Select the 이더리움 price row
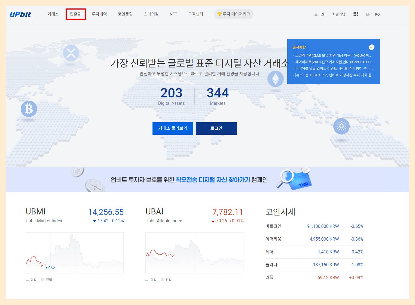Screen dimensions: 415x305 coord(314,239)
